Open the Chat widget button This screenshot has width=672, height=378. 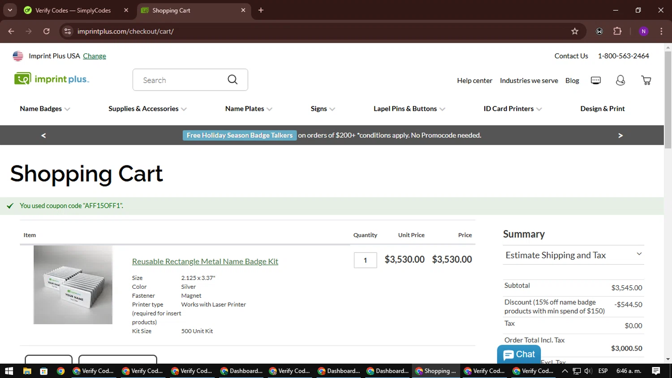point(519,355)
